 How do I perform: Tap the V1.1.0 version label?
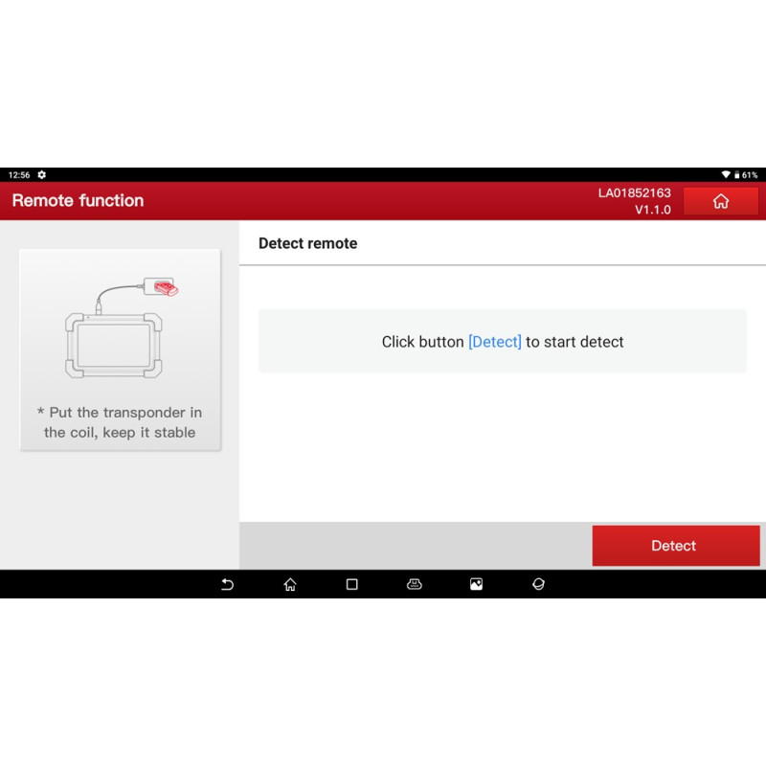pos(652,210)
